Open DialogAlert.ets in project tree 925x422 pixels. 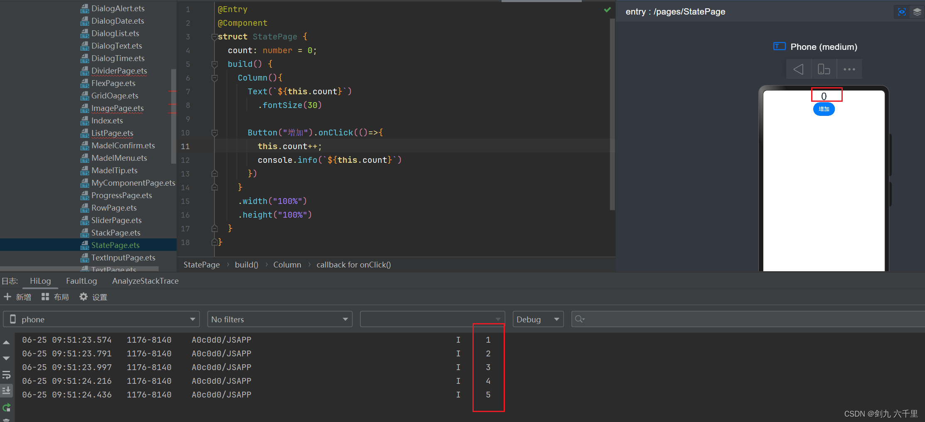click(x=118, y=8)
